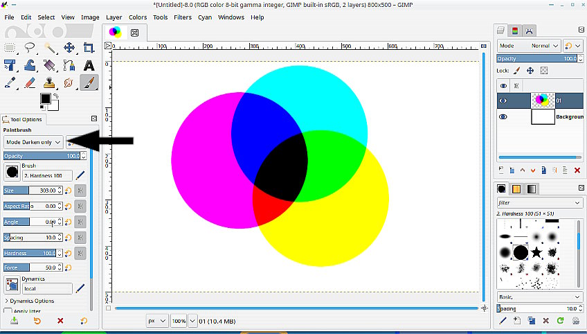This screenshot has height=334, width=587.
Task: Open the brush filter dropdown
Action: click(539, 203)
